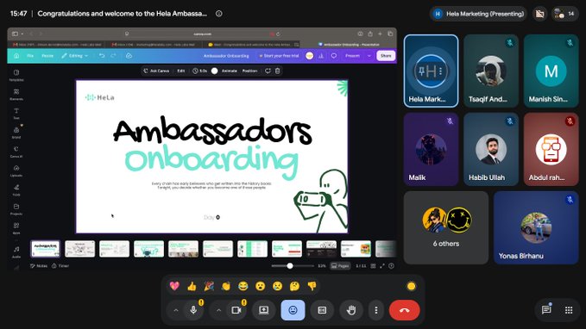This screenshot has width=586, height=329.
Task: Click the delete trash icon in toolbar
Action: [278, 71]
